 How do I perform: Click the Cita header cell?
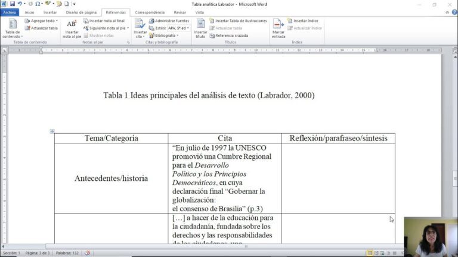(225, 138)
